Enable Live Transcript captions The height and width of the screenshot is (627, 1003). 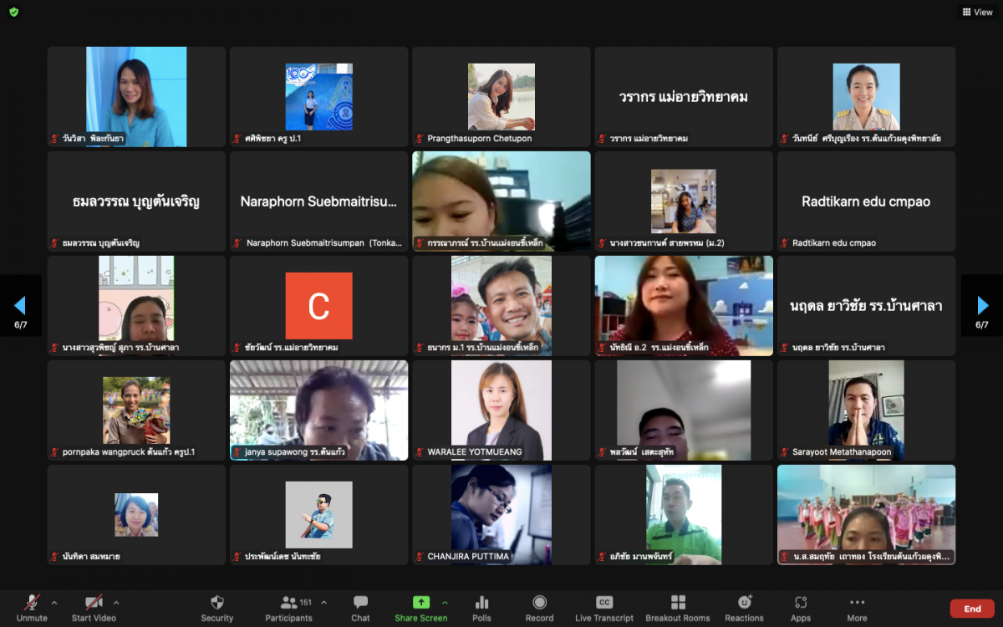pyautogui.click(x=603, y=608)
